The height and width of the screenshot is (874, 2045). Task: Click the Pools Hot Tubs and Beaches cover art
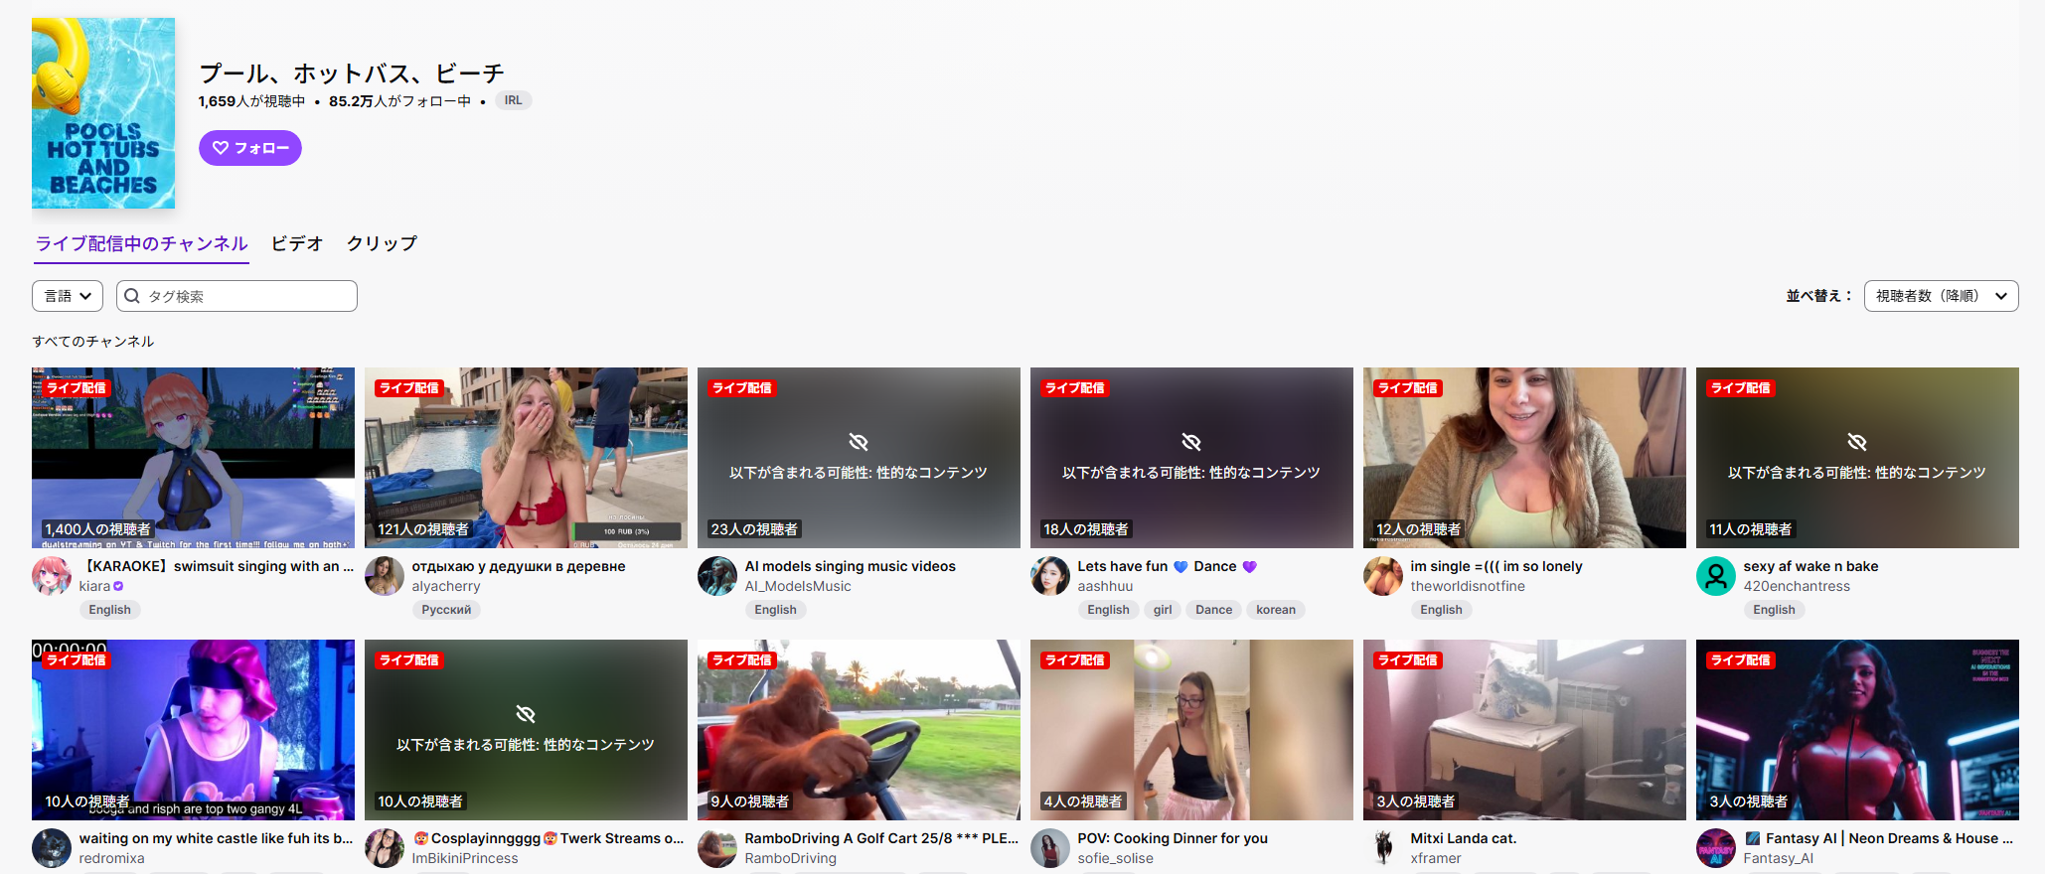pos(103,113)
